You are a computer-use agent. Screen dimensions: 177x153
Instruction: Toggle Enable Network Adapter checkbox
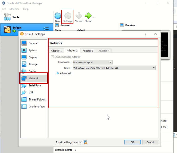click(x=52, y=57)
